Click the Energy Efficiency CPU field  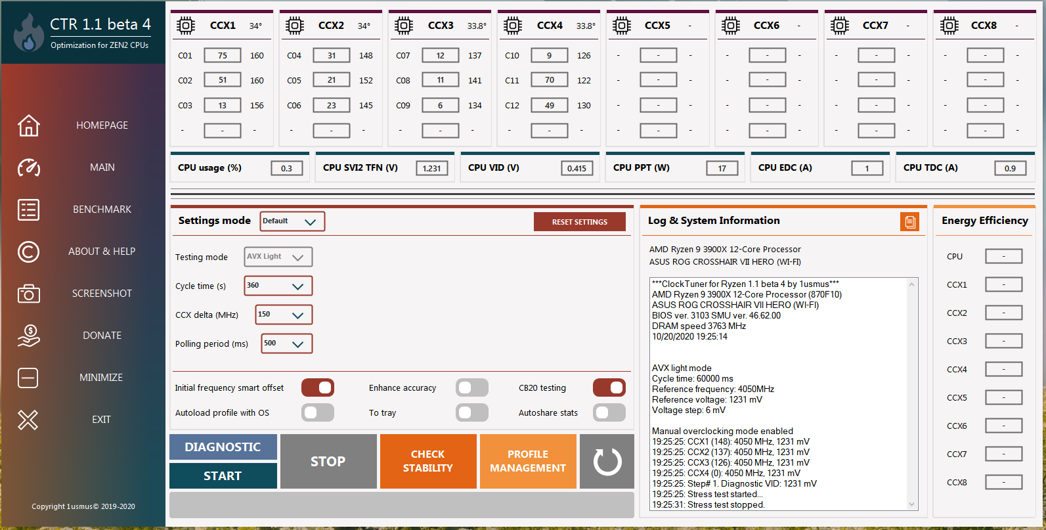pyautogui.click(x=1004, y=256)
